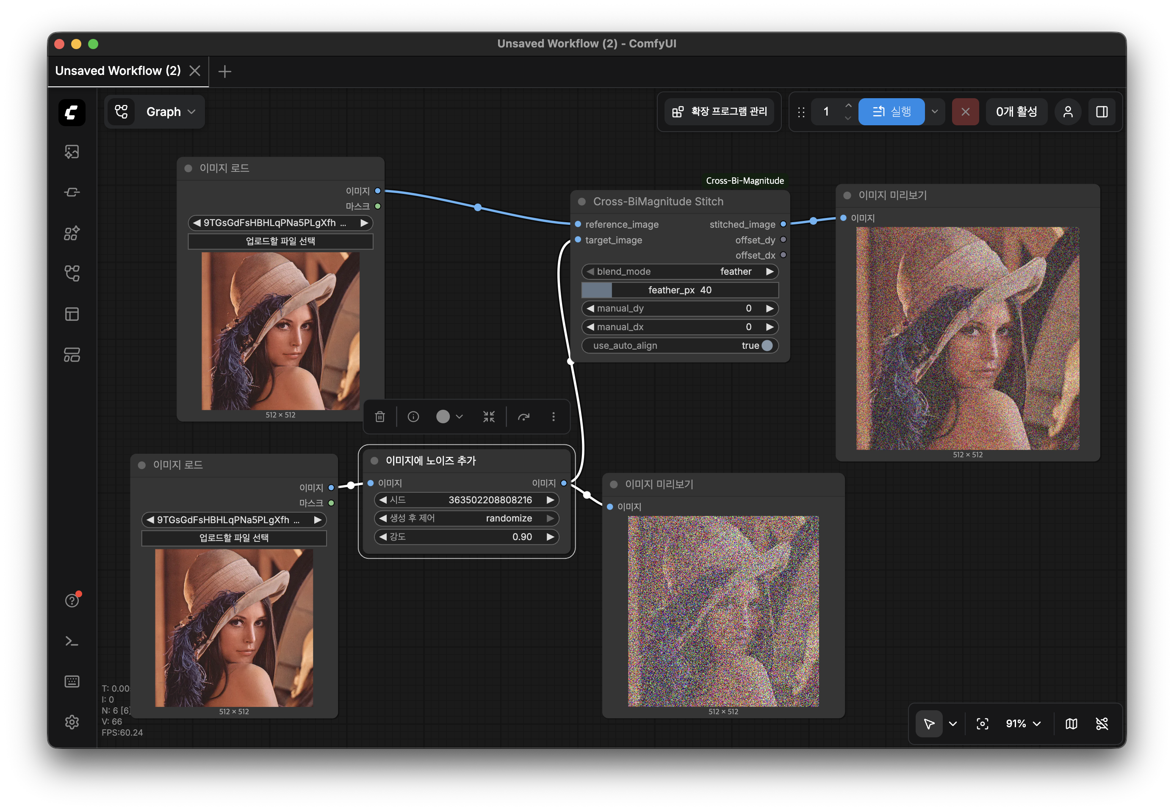Toggle collapse dot on upper 이미지 미리보기 node

tap(847, 196)
